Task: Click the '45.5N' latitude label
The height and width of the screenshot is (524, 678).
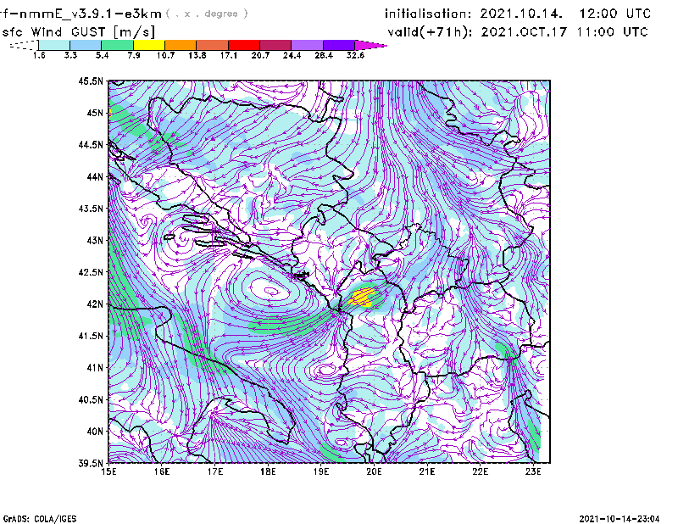Action: click(91, 81)
